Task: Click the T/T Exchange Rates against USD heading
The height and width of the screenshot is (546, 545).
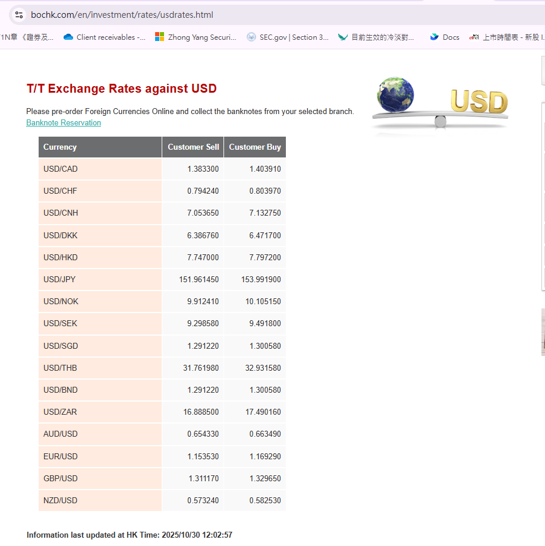Action: (x=121, y=89)
